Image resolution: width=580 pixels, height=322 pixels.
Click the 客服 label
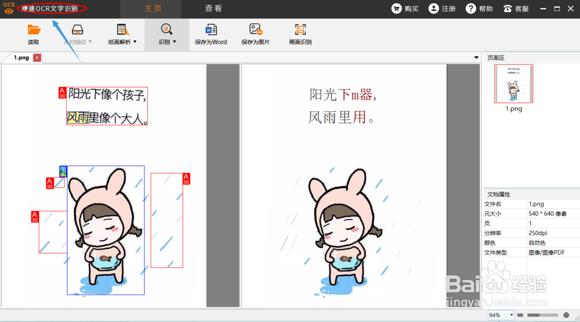(x=522, y=9)
